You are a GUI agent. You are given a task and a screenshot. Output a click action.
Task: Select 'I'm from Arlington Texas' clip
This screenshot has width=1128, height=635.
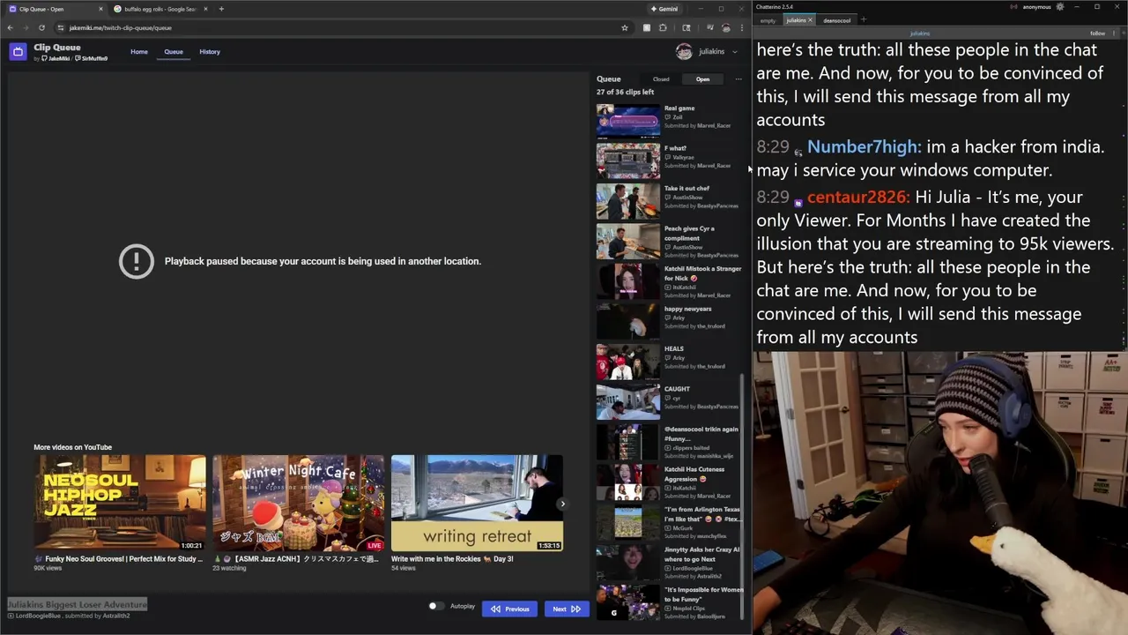(x=668, y=521)
